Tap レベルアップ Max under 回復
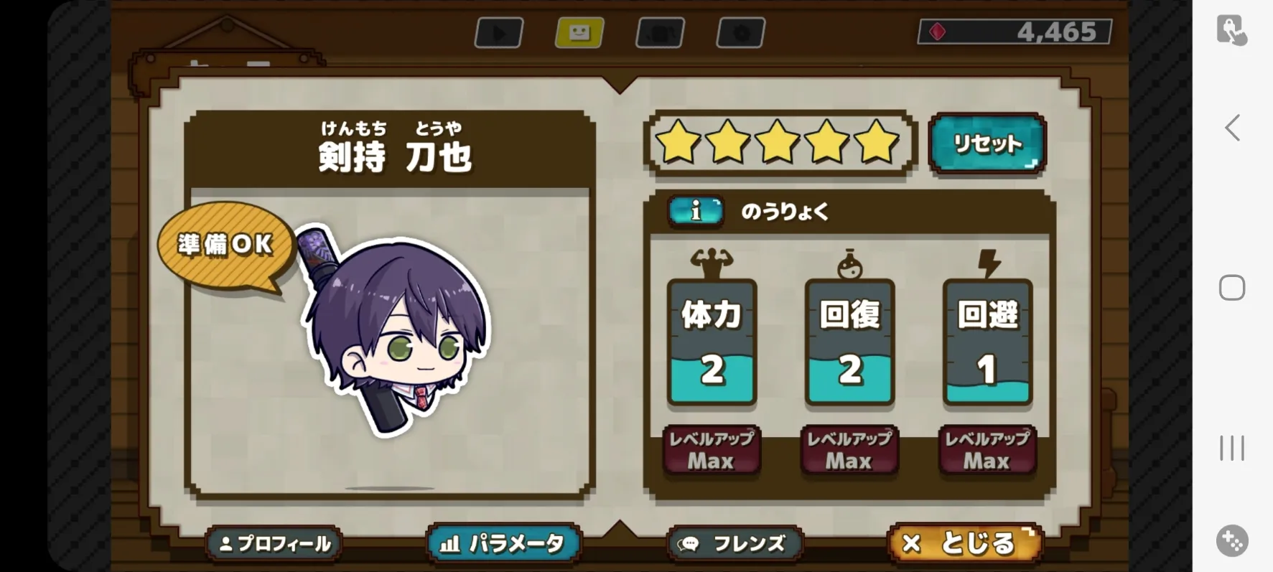Viewport: 1273px width, 572px height. point(849,451)
